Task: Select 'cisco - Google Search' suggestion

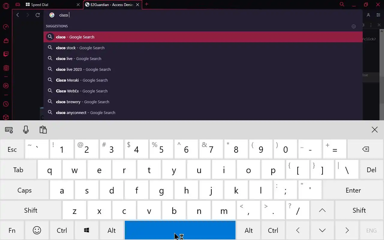Action: 203,37
